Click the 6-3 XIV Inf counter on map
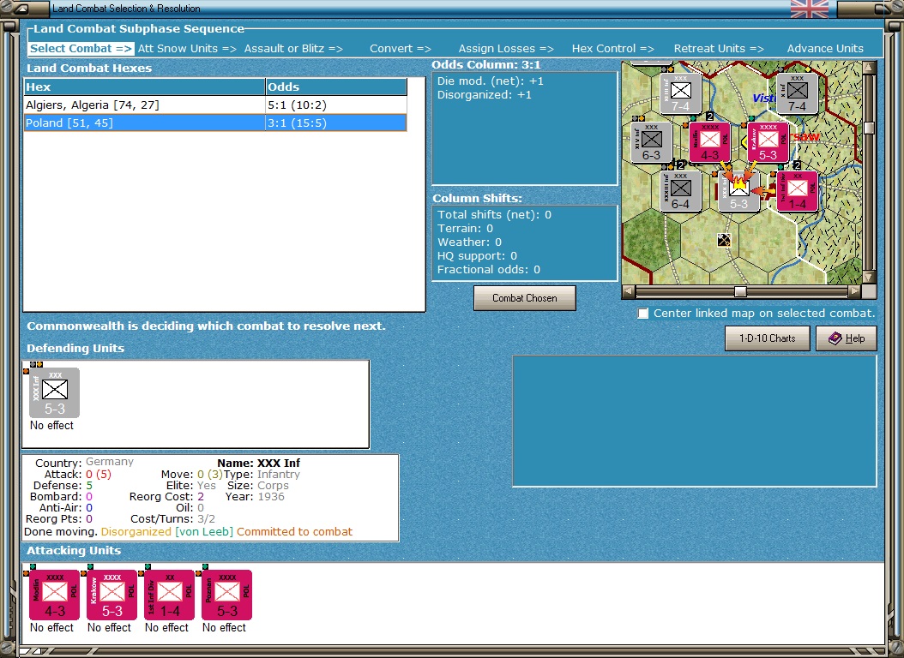This screenshot has height=658, width=904. pos(652,142)
